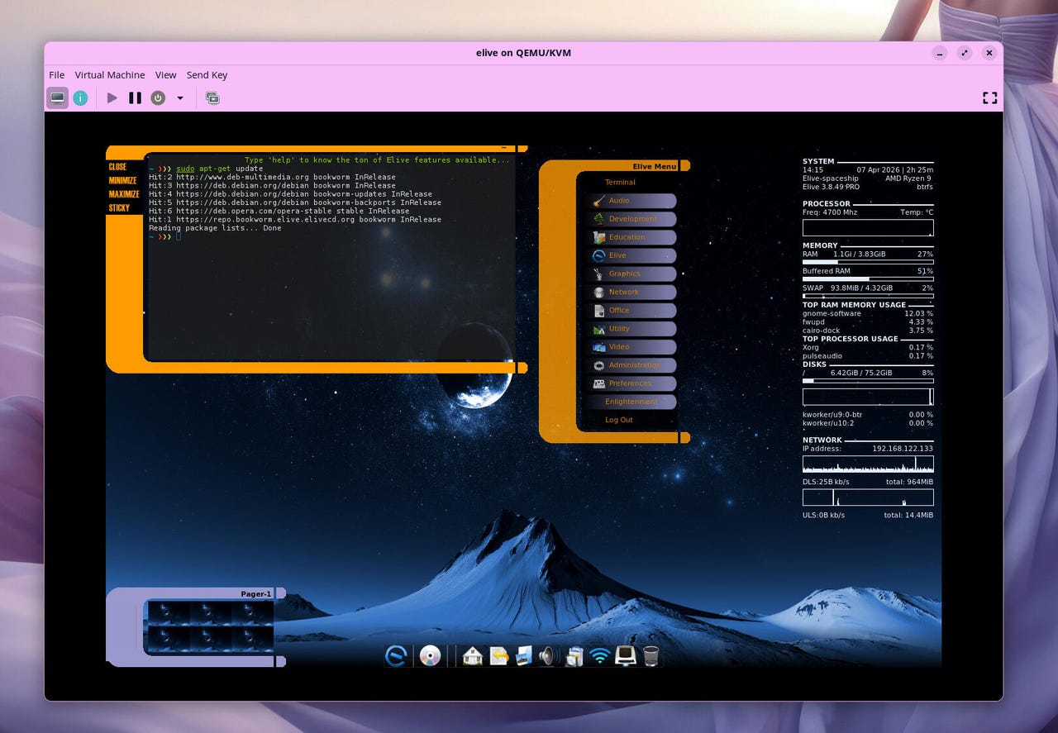Select the first desktop in Pager-1
This screenshot has width=1058, height=733.
169,613
